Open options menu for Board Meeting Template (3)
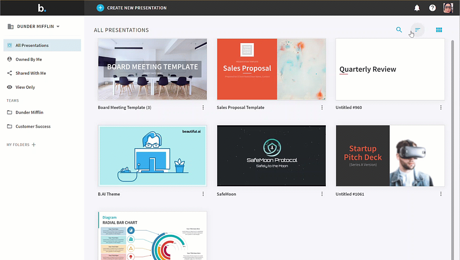This screenshot has width=460, height=260. tap(203, 108)
